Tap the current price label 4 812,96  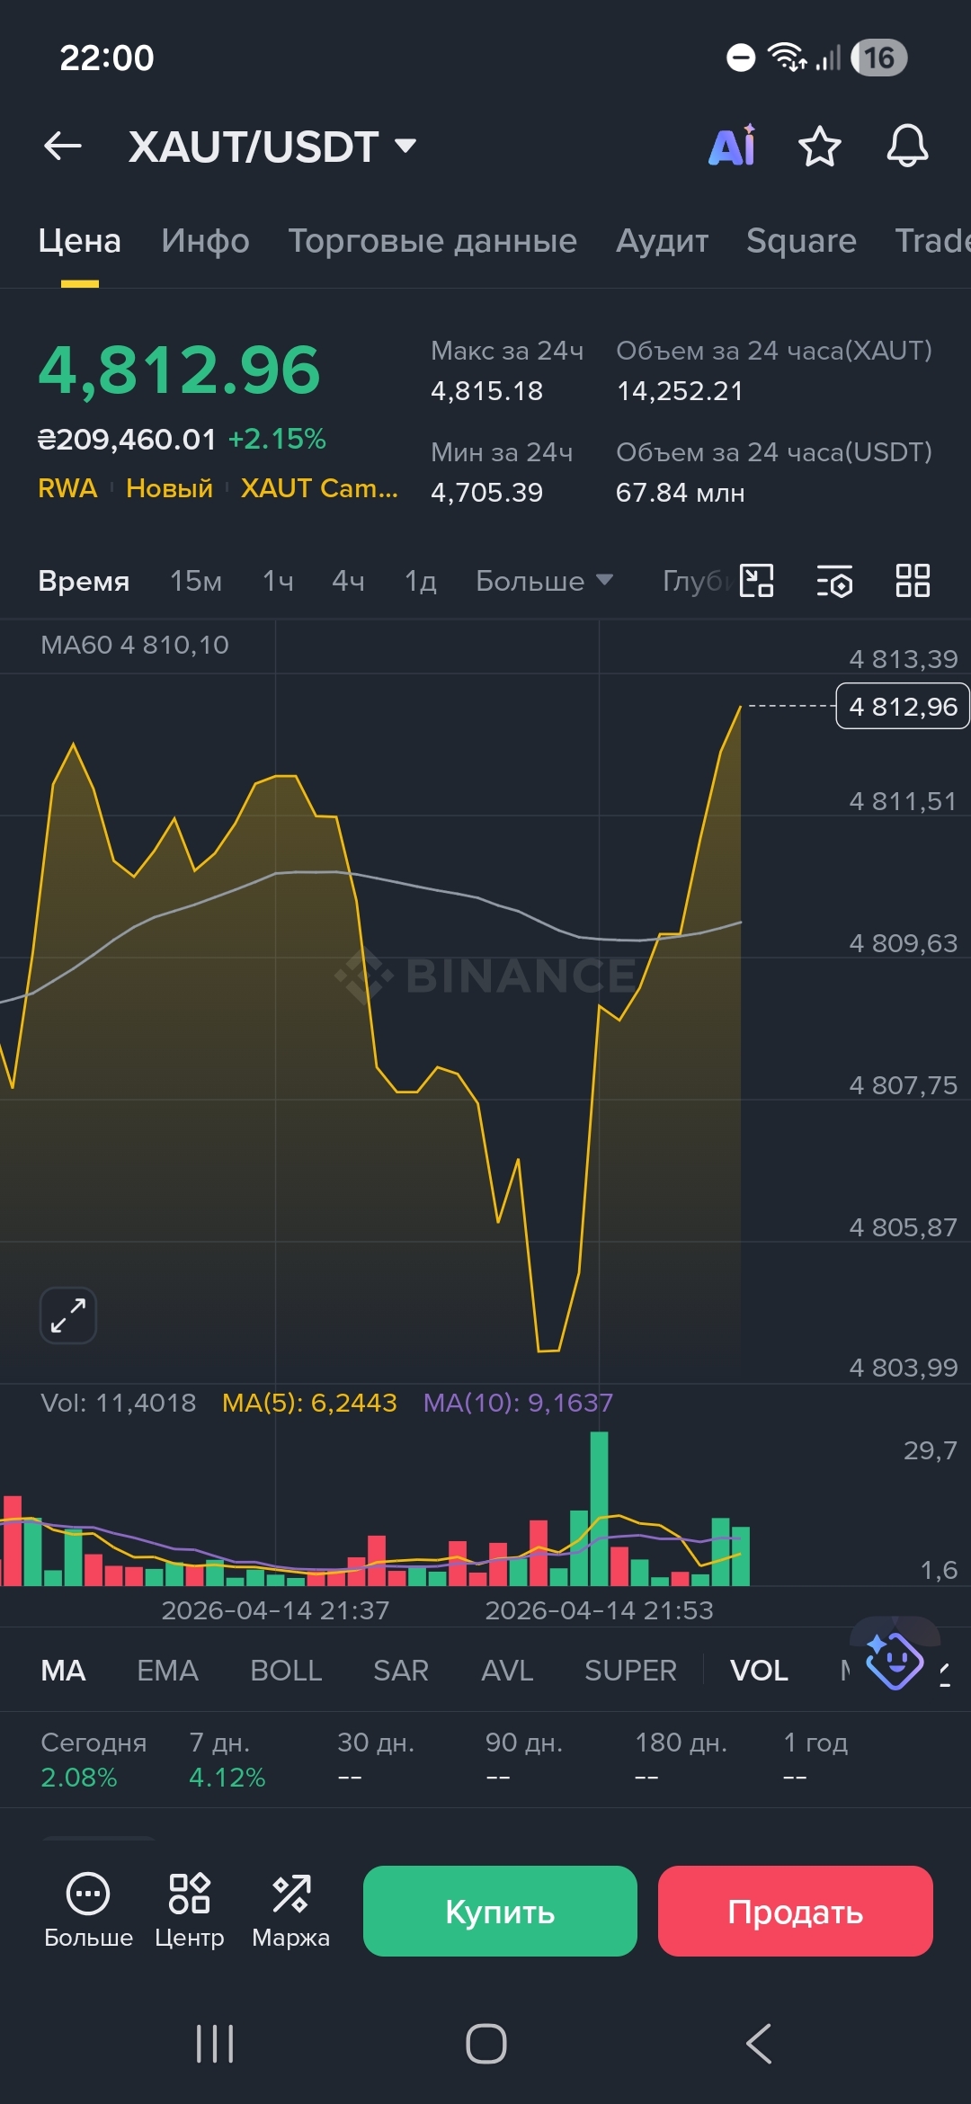pyautogui.click(x=903, y=707)
